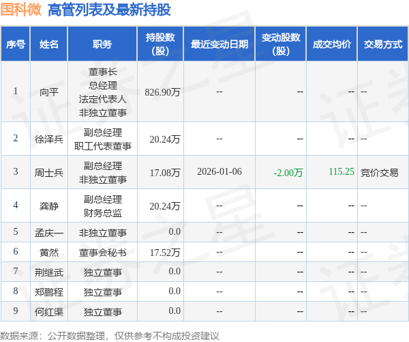The width and height of the screenshot is (409, 342).
Task: Click the date 2026-01-06
Action: (x=219, y=171)
